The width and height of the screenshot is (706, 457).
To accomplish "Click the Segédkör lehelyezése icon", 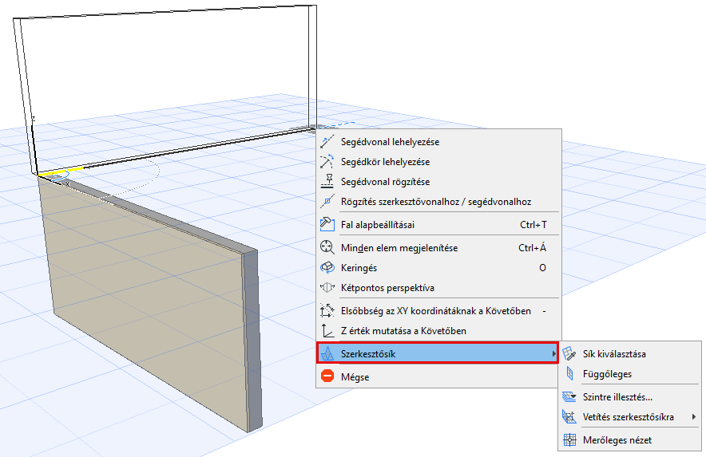I will (327, 161).
